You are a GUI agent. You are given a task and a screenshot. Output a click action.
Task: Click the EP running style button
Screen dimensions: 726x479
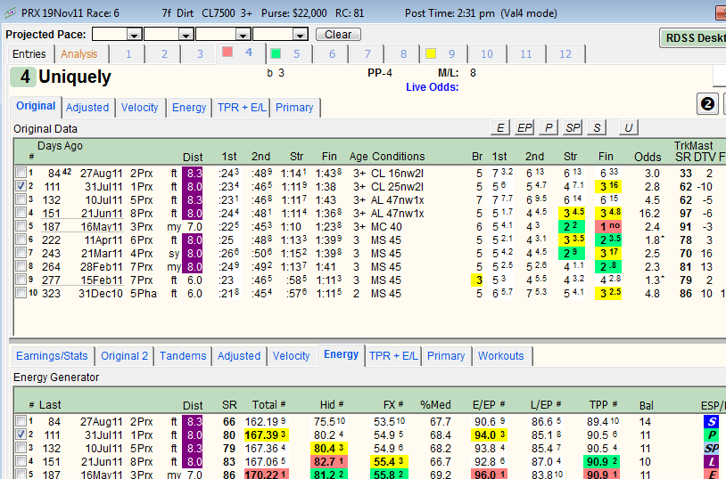point(524,127)
